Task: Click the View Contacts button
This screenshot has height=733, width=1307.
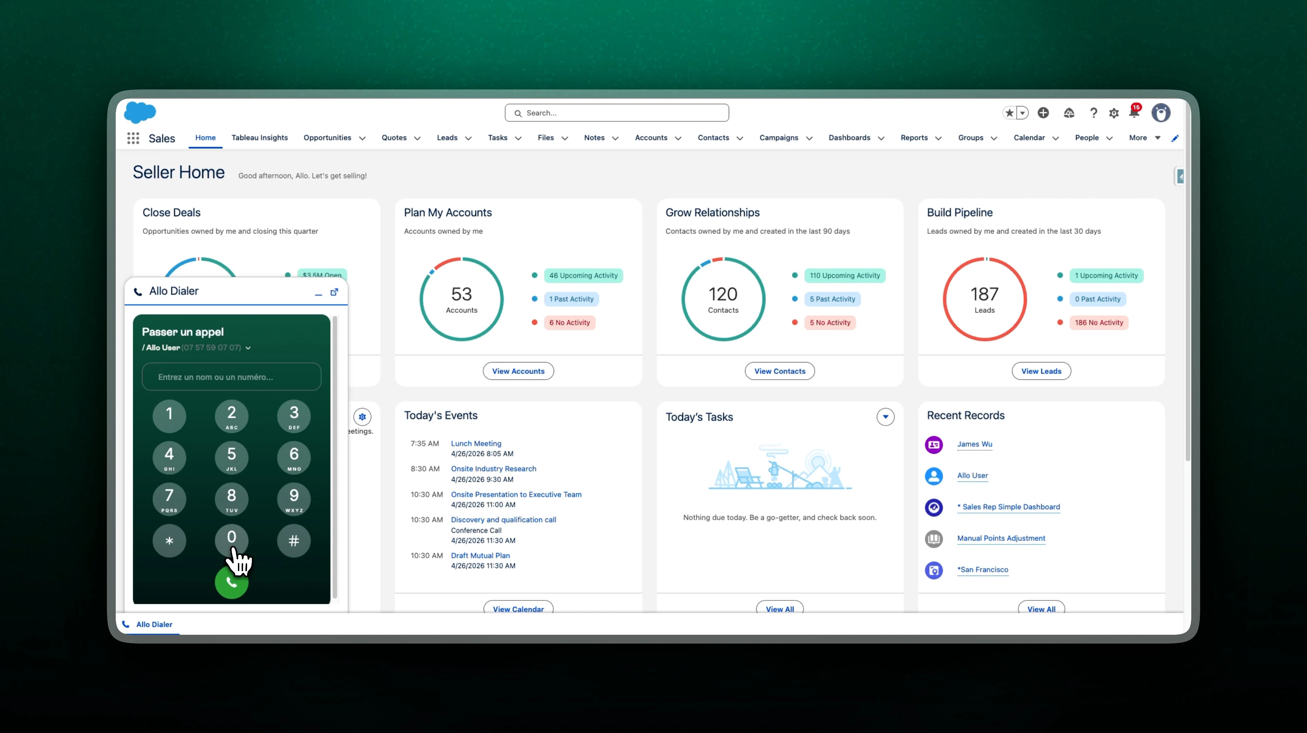Action: click(779, 371)
